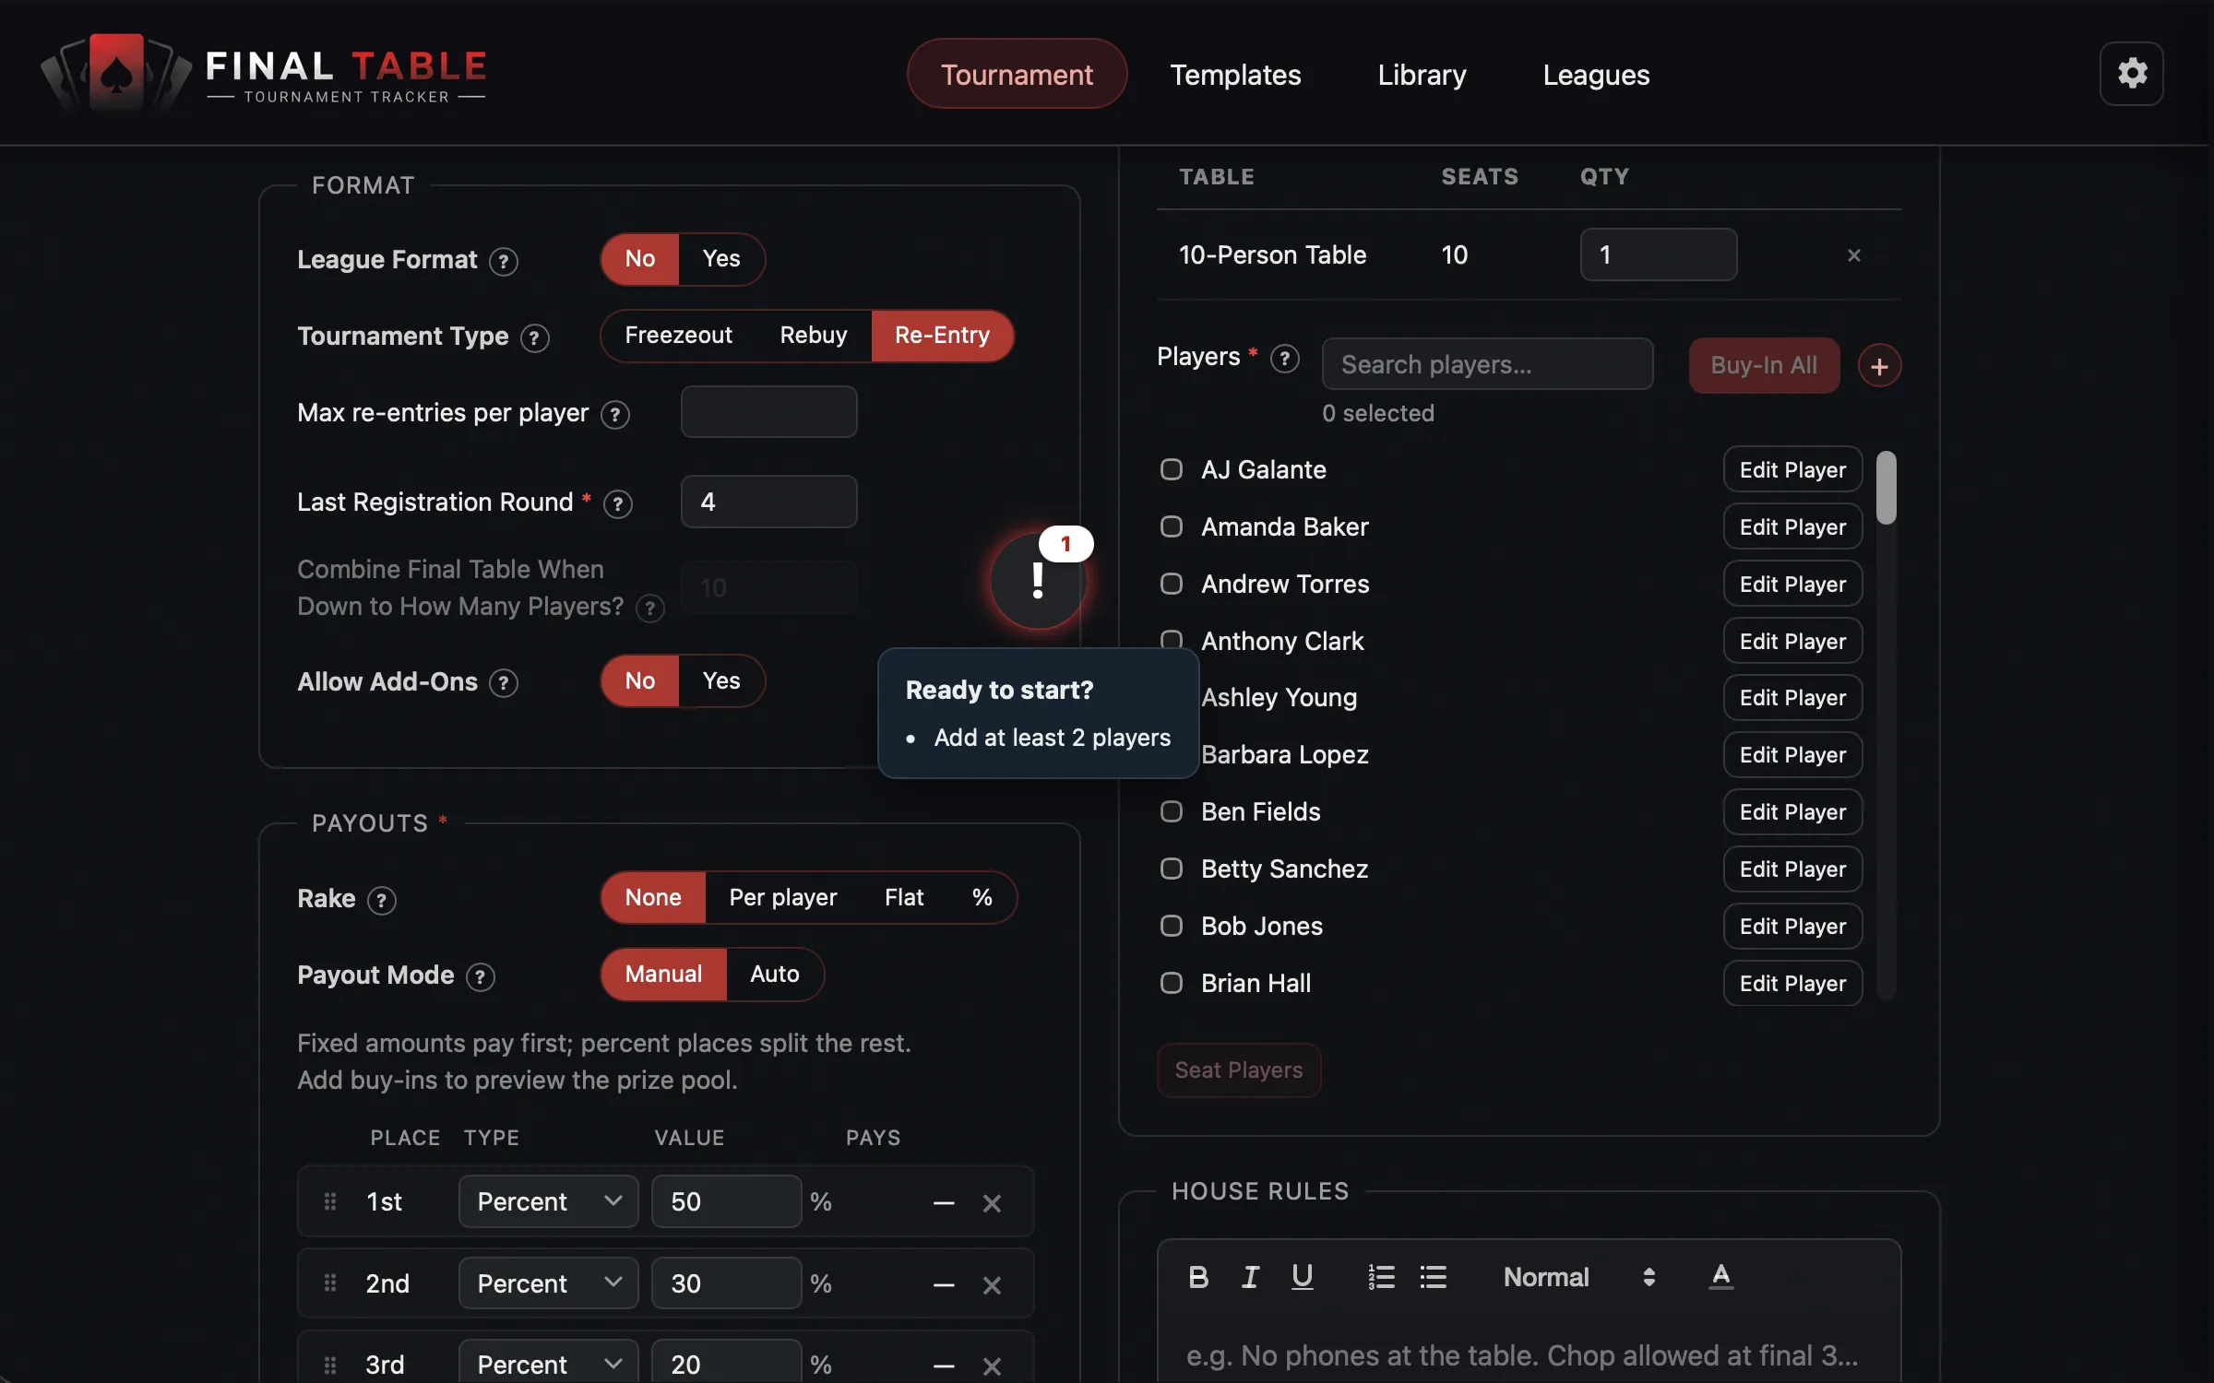Show help for Last Registration Round

(617, 504)
